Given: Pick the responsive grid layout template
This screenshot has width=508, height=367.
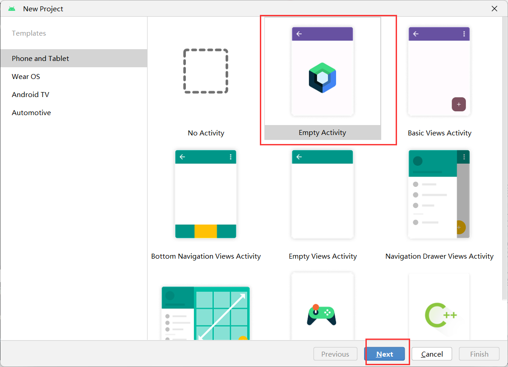Looking at the screenshot, I should [206, 313].
